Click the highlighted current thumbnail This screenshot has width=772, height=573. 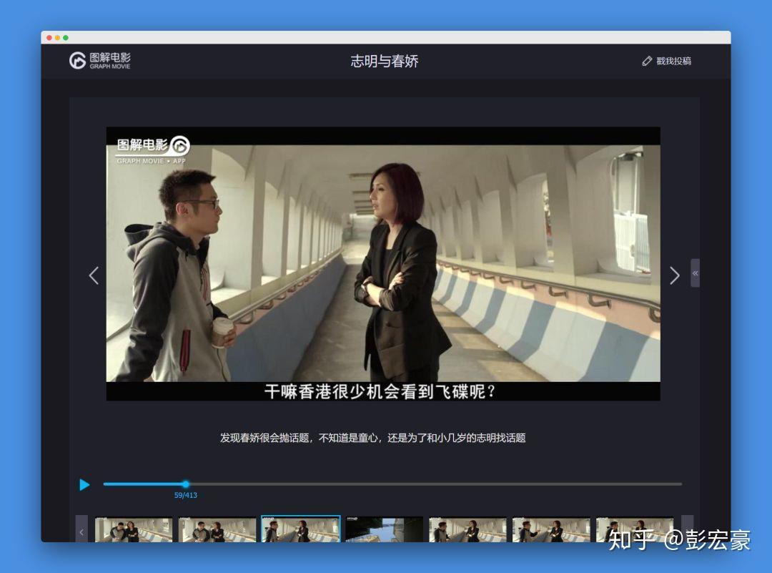pyautogui.click(x=301, y=529)
